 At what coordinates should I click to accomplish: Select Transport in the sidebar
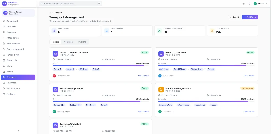[18, 77]
